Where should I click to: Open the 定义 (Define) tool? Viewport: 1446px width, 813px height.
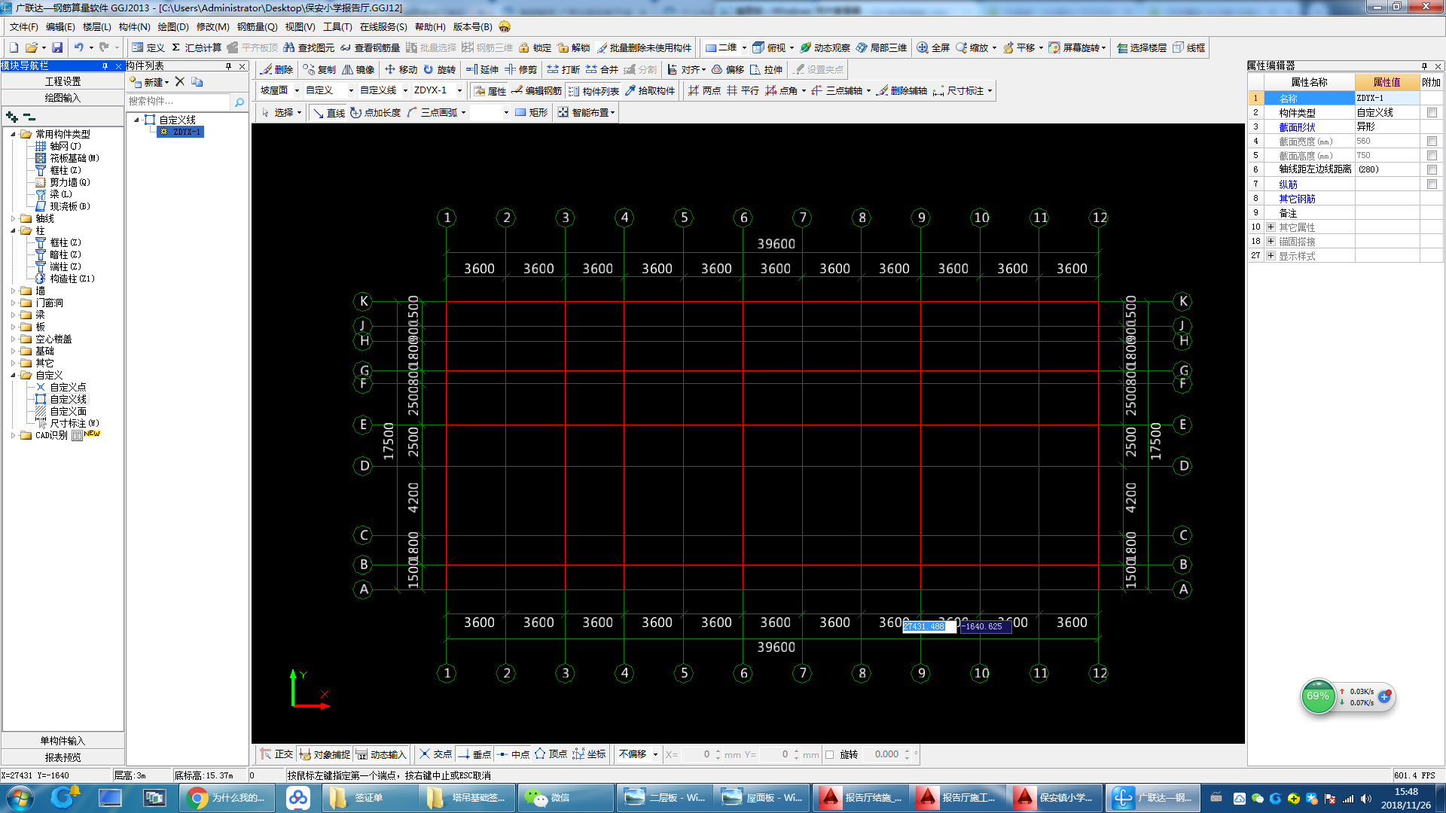click(x=148, y=47)
